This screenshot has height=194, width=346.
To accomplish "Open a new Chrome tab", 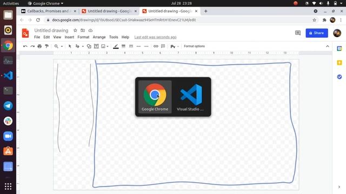I will (x=205, y=11).
